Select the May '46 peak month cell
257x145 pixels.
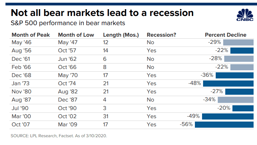(20, 42)
